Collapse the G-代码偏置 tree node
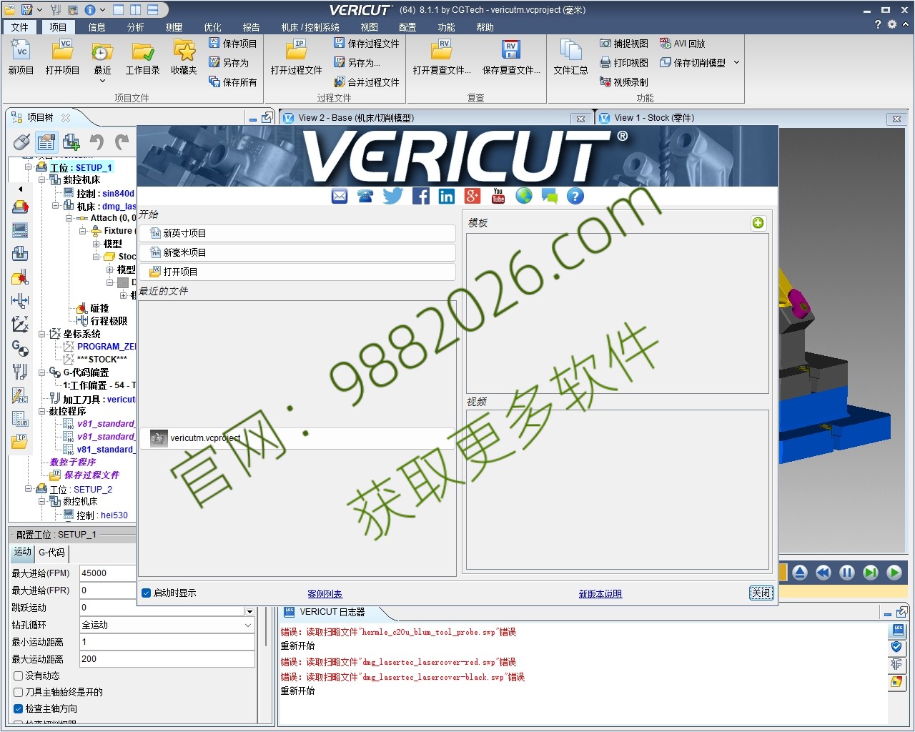Viewport: 915px width, 732px height. pyautogui.click(x=42, y=372)
